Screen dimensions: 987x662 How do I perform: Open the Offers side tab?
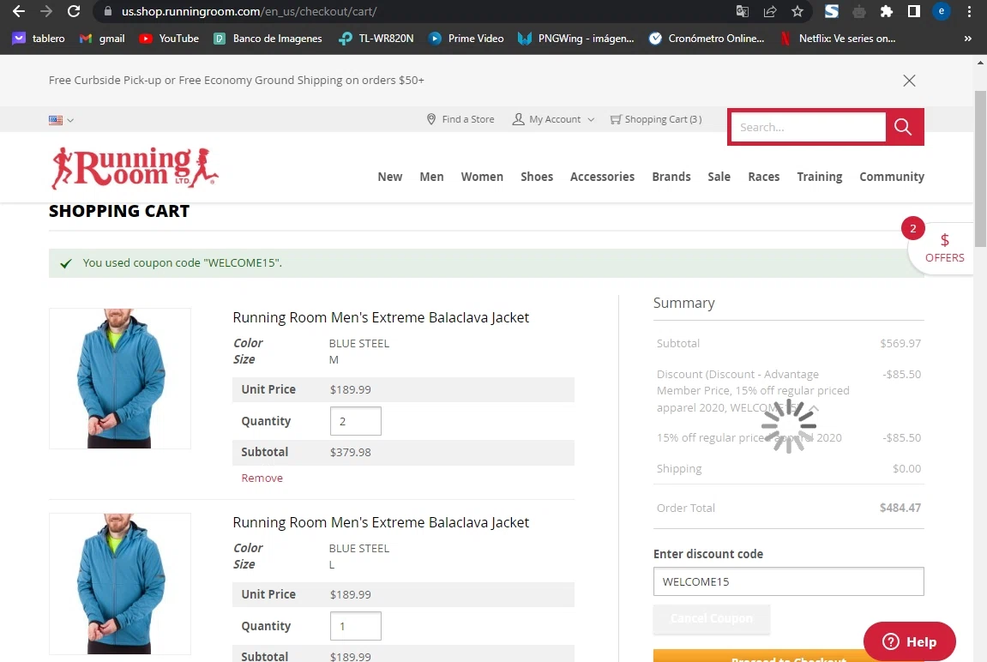click(x=943, y=249)
